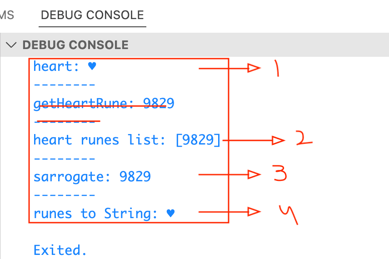This screenshot has height=259, width=389.
Task: Click the "runes to String:" text
Action: pyautogui.click(x=95, y=213)
